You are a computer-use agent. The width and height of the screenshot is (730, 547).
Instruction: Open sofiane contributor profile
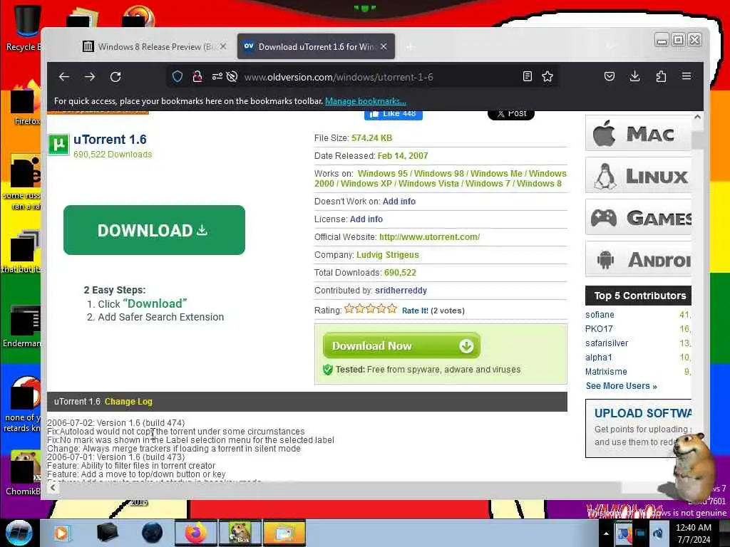600,315
